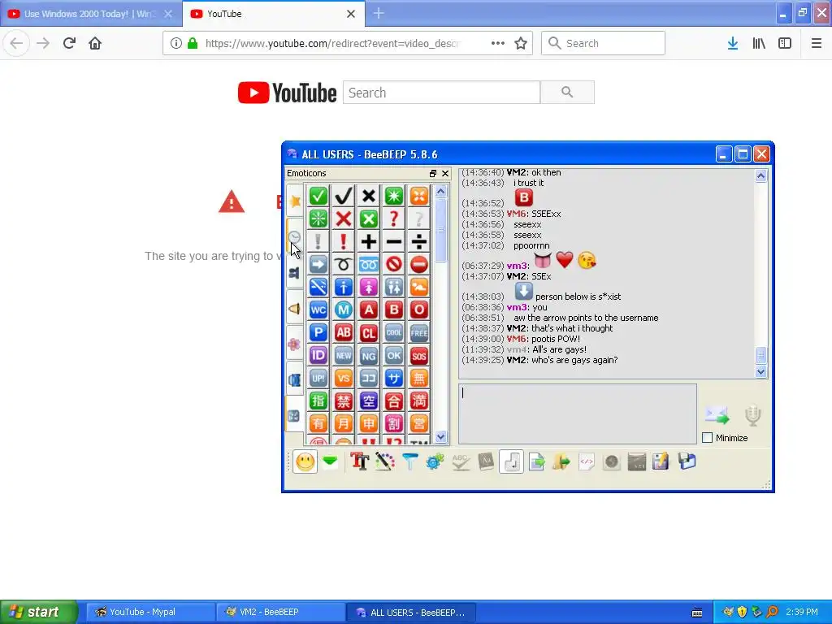Image resolution: width=832 pixels, height=624 pixels.
Task: Open the blue vehicle emoticon tab
Action: [x=295, y=380]
